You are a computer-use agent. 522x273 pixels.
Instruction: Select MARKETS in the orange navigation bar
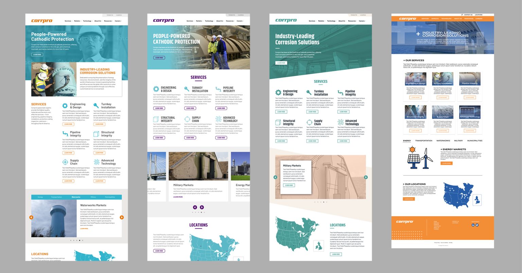coord(435,19)
